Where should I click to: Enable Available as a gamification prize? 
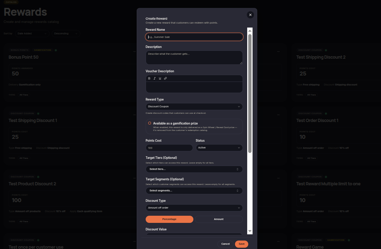tap(150, 123)
